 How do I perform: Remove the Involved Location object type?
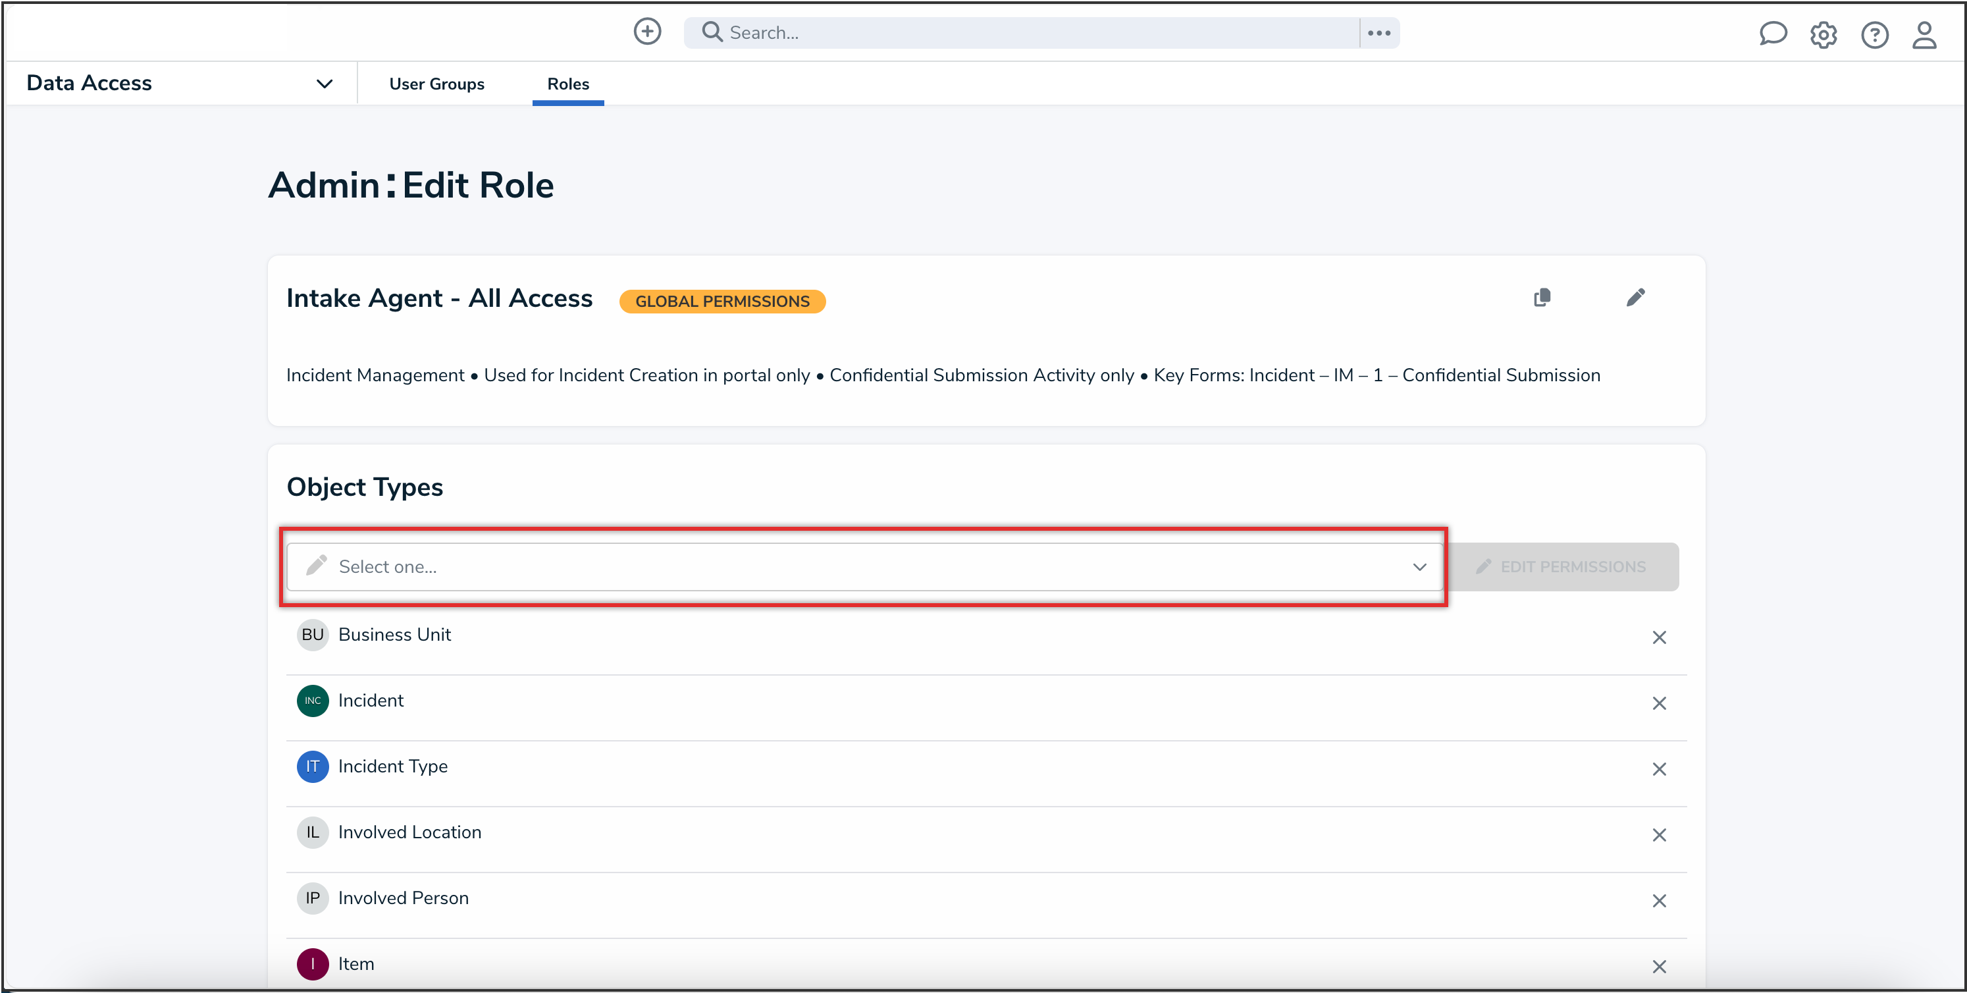click(1658, 835)
